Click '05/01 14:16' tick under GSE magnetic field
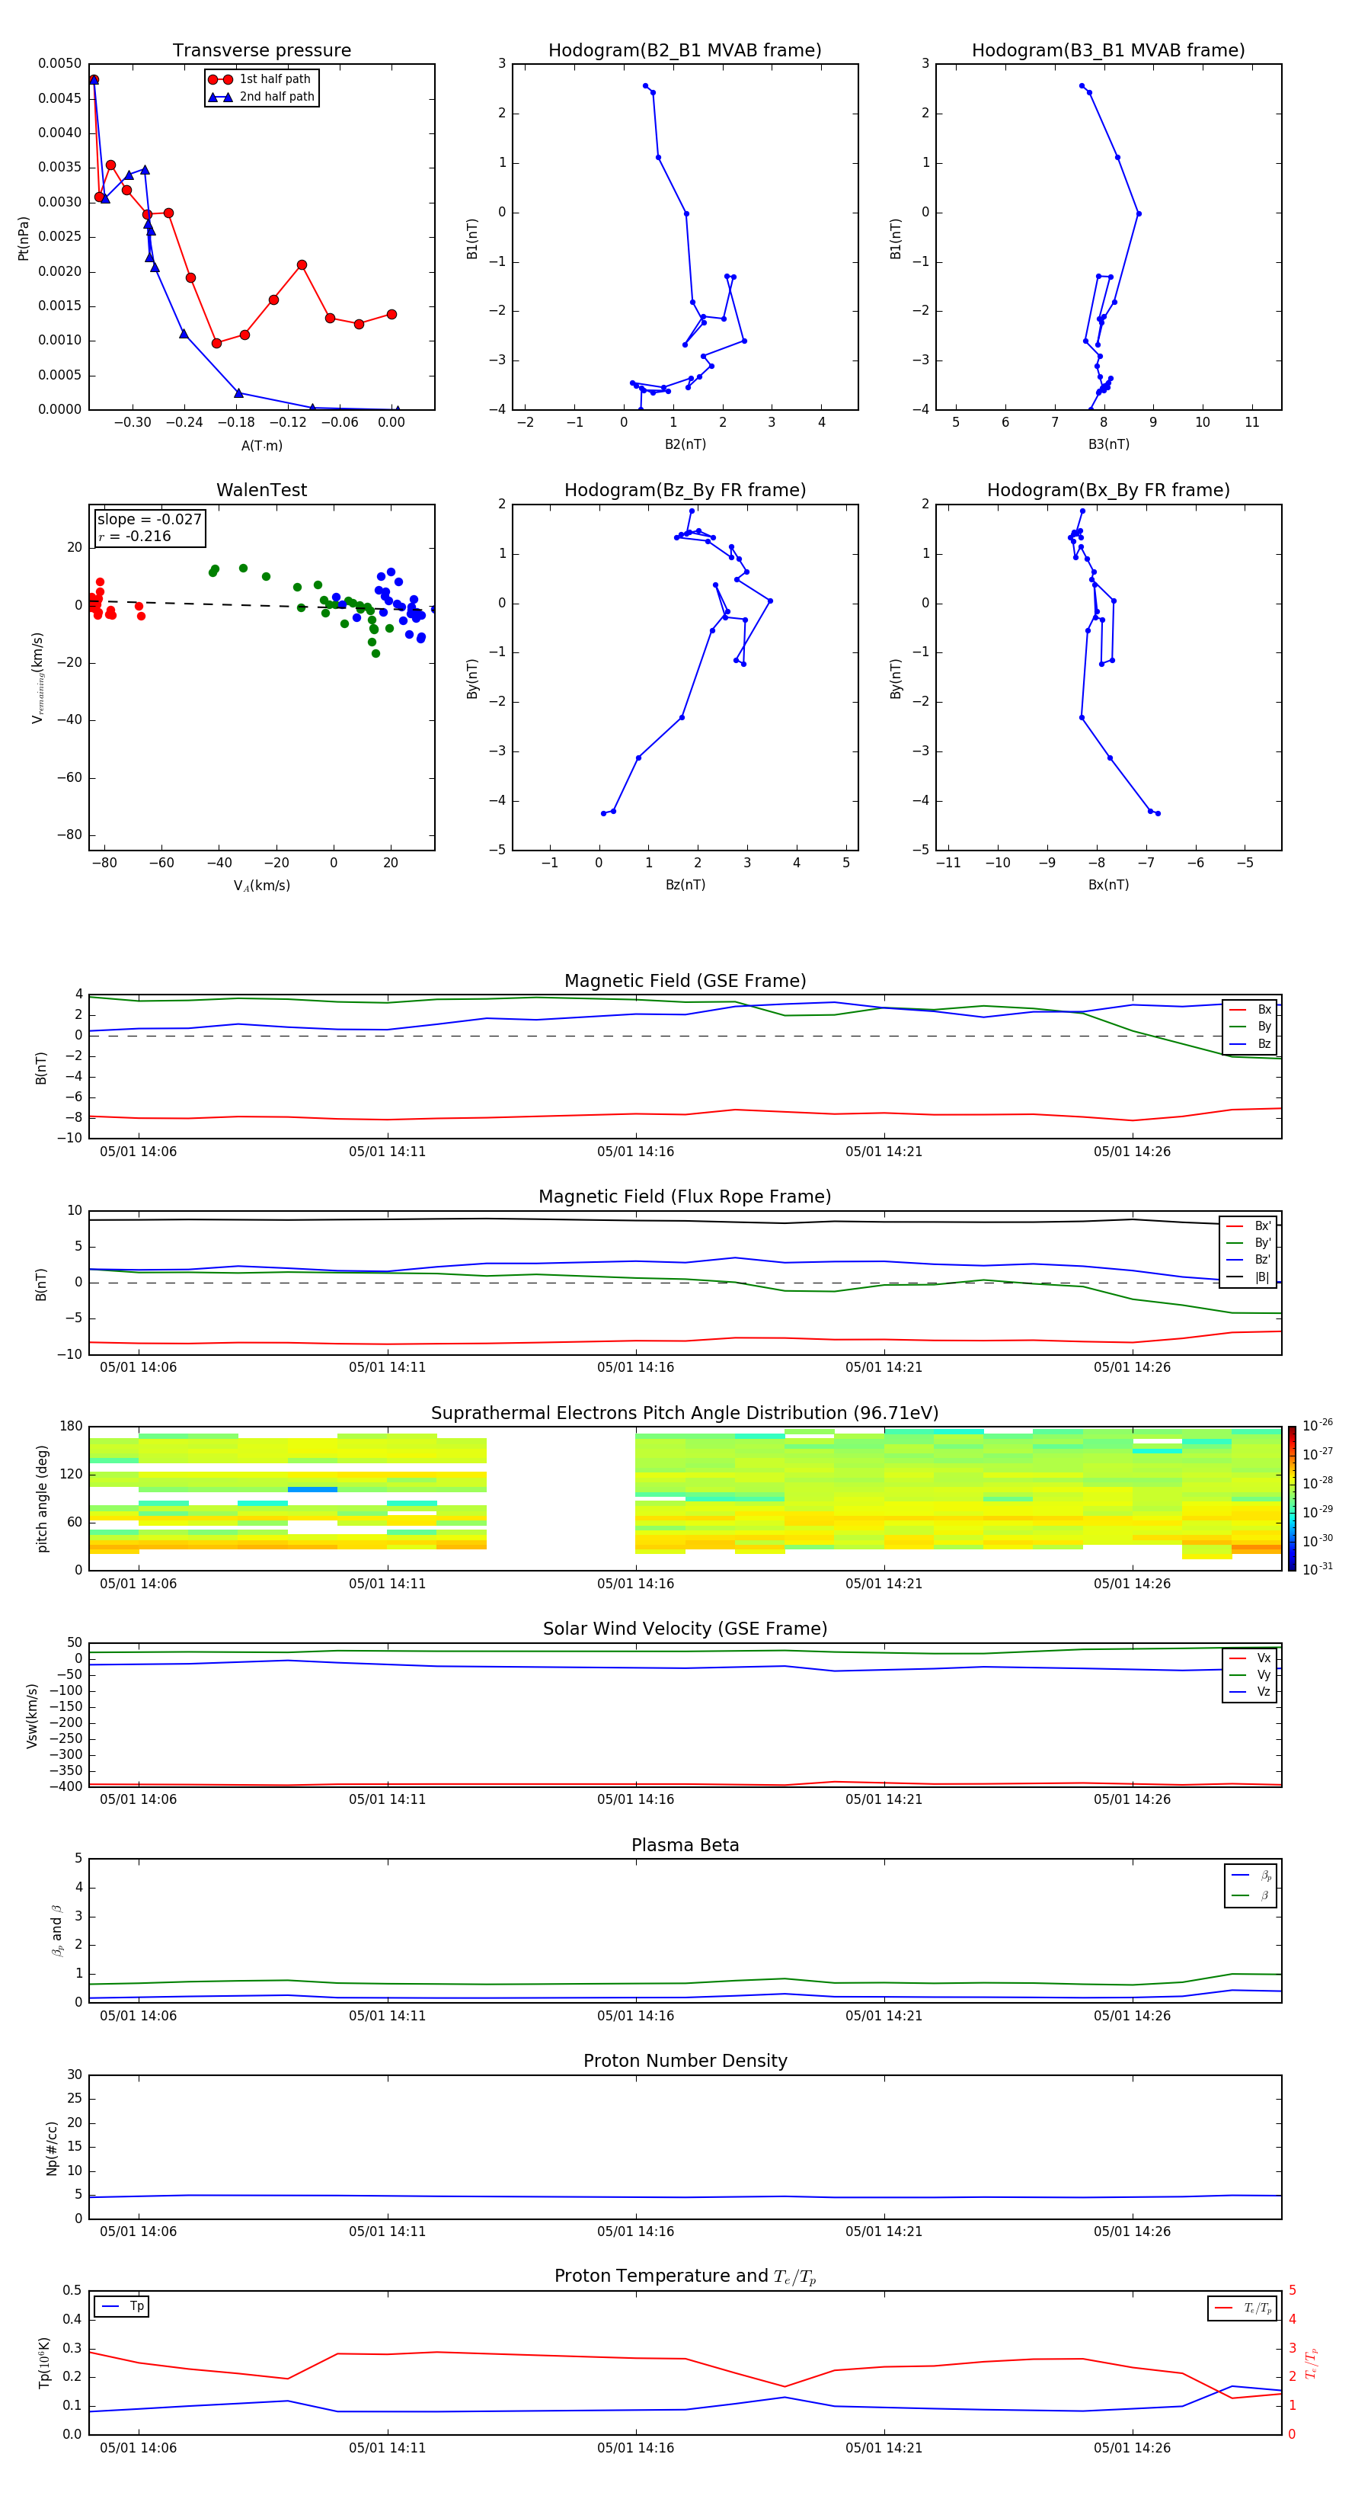Viewport: 1371px width, 2515px height. click(635, 1152)
